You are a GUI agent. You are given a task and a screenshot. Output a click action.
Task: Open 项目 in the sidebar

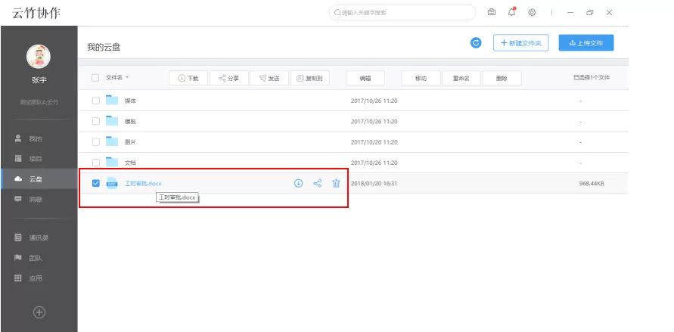tap(39, 159)
